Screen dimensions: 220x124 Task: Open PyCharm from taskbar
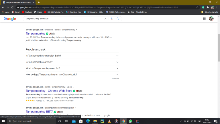point(102,121)
